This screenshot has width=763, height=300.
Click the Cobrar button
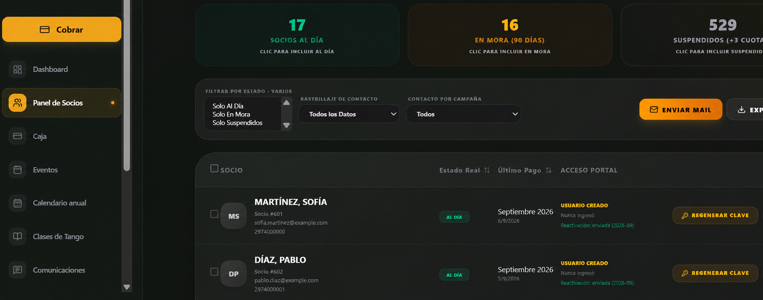pyautogui.click(x=61, y=29)
